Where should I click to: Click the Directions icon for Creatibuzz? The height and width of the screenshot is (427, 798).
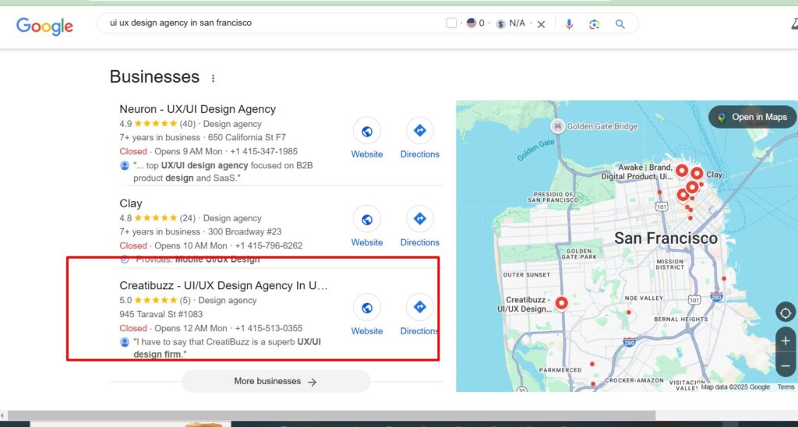(x=420, y=308)
